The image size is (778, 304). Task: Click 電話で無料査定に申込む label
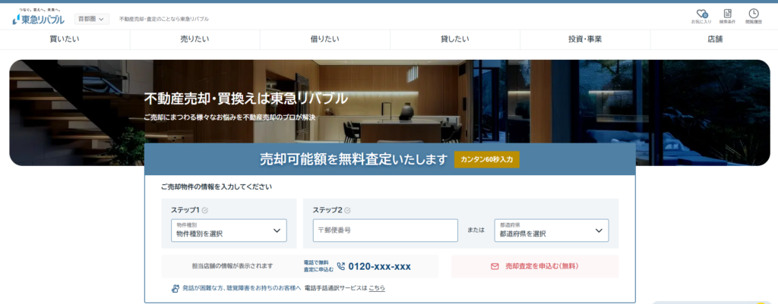(x=318, y=266)
